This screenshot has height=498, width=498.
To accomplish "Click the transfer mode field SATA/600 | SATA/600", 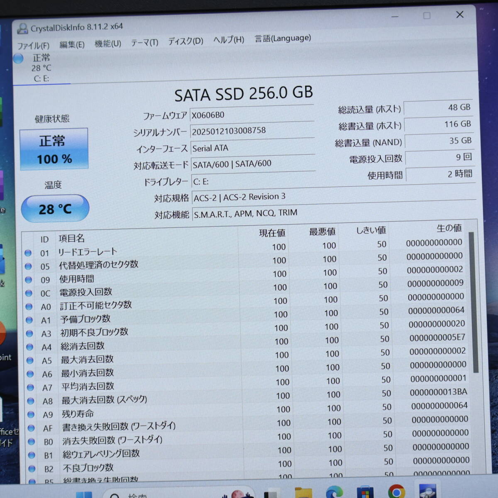I will (253, 164).
